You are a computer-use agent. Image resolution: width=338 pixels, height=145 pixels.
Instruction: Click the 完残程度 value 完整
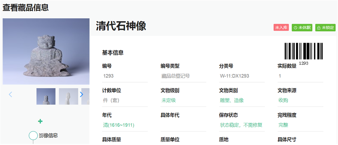(x=283, y=125)
